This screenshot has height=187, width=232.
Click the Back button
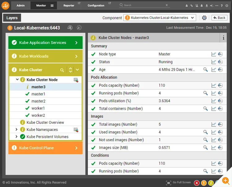(x=219, y=18)
